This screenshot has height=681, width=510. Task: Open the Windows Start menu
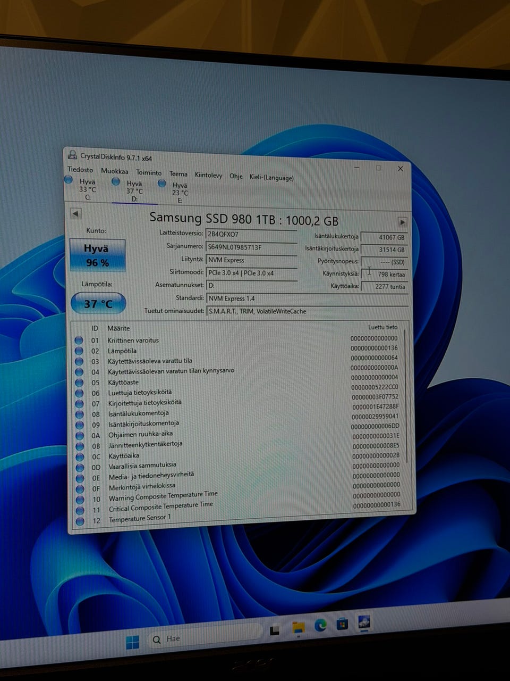tap(132, 642)
